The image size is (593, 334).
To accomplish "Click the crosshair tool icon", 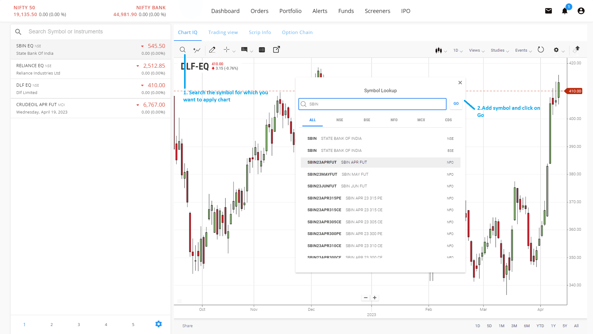I will pos(227,50).
